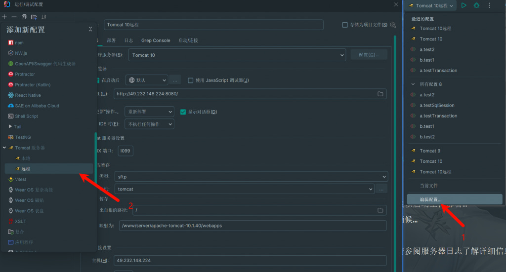Image resolution: width=506 pixels, height=272 pixels.
Task: Collapse the 所有配置 8 section
Action: tap(413, 84)
